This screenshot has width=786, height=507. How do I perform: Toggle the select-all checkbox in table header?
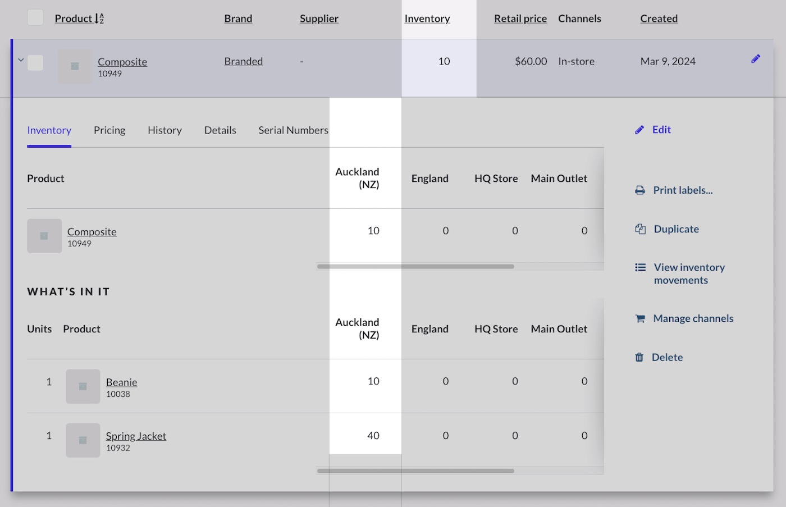(35, 17)
